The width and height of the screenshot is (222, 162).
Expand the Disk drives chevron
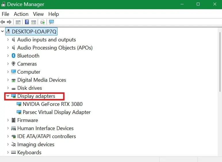pyautogui.click(x=8, y=88)
